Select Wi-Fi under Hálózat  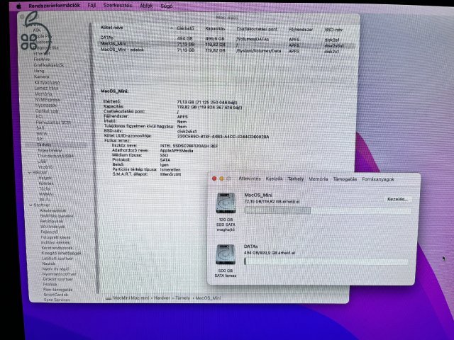click(x=44, y=200)
